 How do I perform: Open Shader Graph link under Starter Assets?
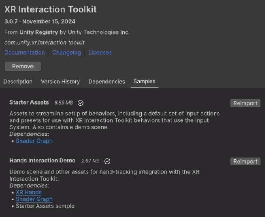34,141
